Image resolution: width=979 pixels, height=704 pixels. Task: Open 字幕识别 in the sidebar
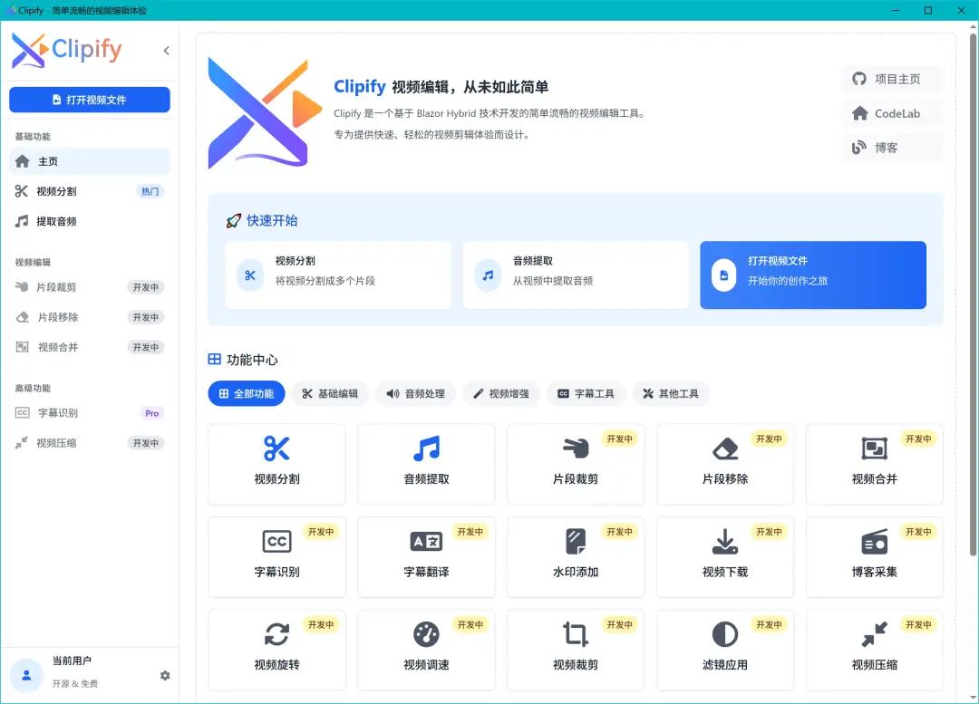(x=89, y=413)
